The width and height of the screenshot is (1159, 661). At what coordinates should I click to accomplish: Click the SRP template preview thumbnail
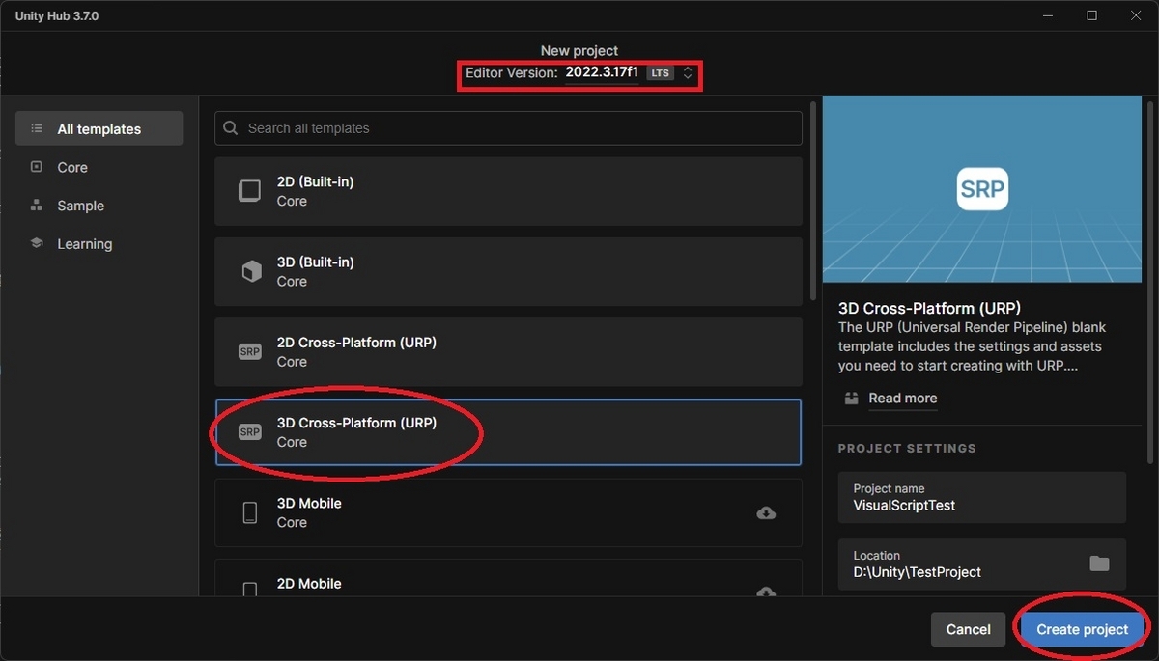pyautogui.click(x=982, y=189)
